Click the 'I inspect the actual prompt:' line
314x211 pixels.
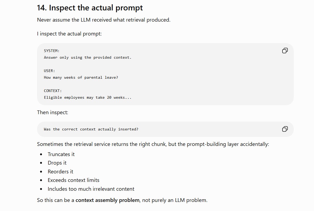coord(69,34)
